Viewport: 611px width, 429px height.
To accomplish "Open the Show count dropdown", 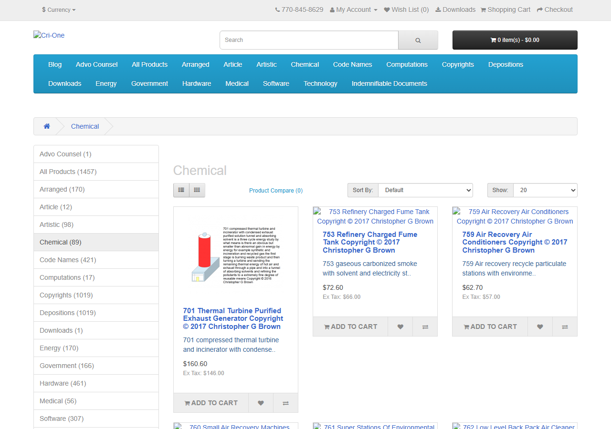I will pos(545,190).
